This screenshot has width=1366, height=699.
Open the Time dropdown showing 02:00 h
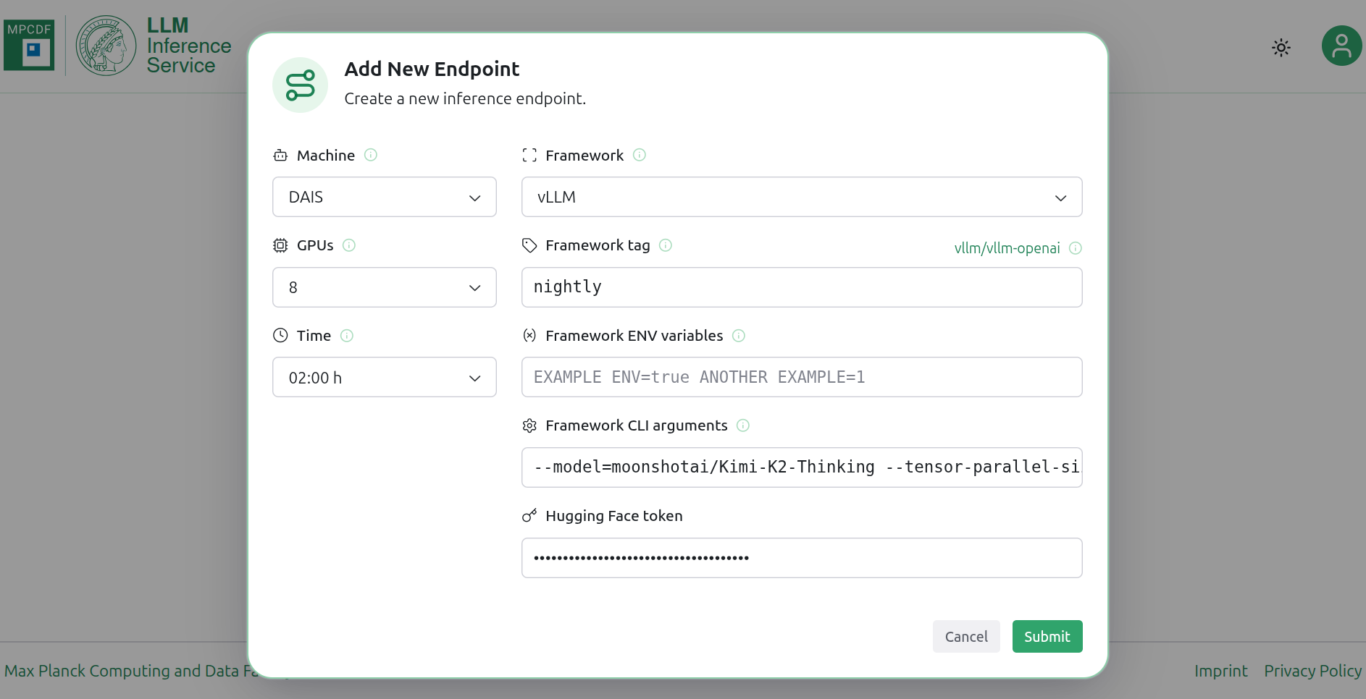pyautogui.click(x=384, y=377)
